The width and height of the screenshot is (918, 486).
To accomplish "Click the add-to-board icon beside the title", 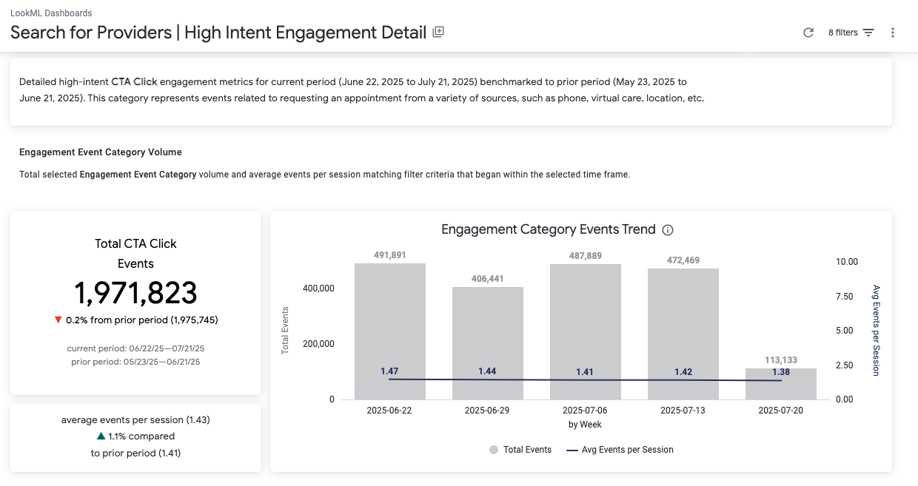I will (x=438, y=32).
